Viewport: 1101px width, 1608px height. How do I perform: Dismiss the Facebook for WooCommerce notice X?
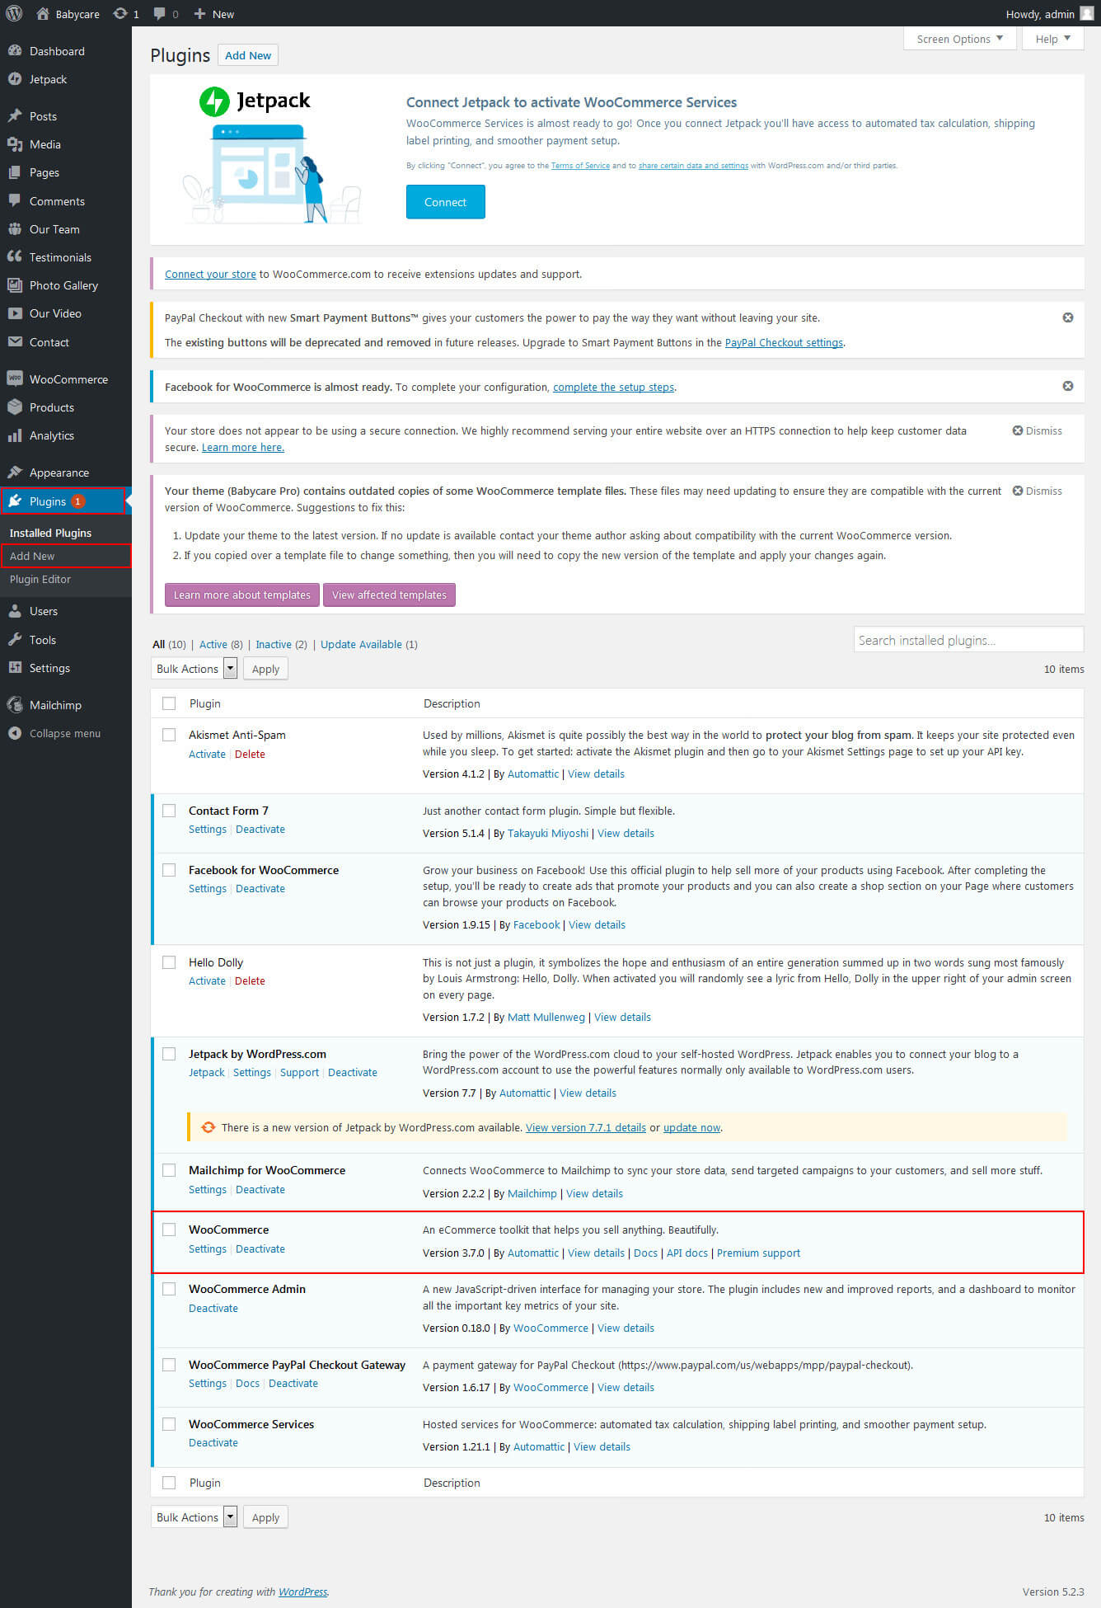[x=1068, y=386]
